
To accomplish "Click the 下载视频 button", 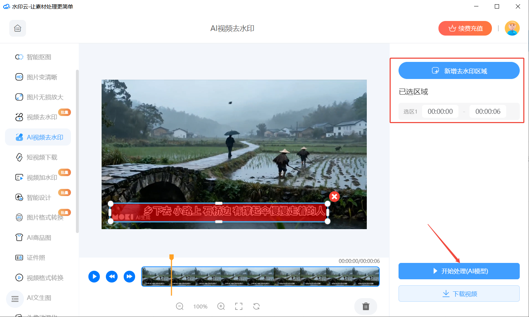I will 459,294.
